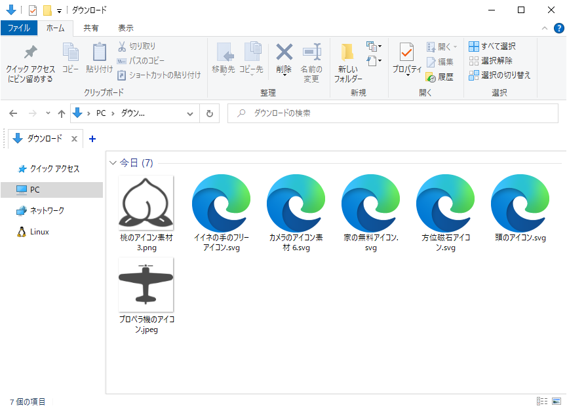Click すべて選択 (Select all) button
This screenshot has width=567, height=410.
pos(492,47)
